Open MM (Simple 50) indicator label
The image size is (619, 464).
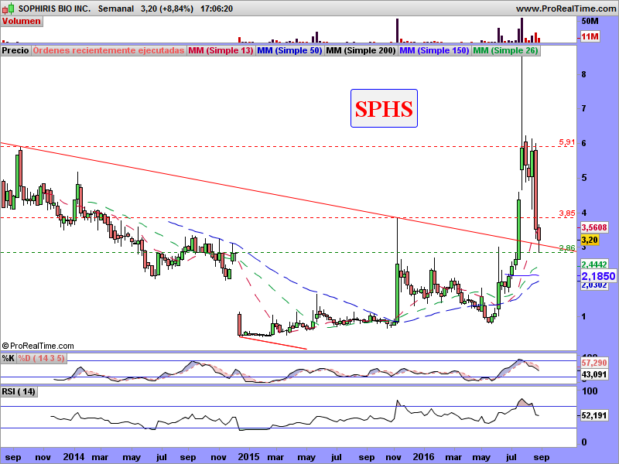tap(289, 50)
